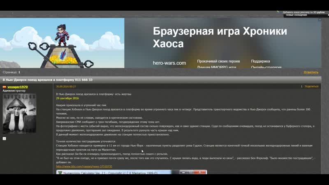Click close X on Numerology Calculator image
Image resolution: width=329 pixels, height=185 pixels.
[199, 172]
